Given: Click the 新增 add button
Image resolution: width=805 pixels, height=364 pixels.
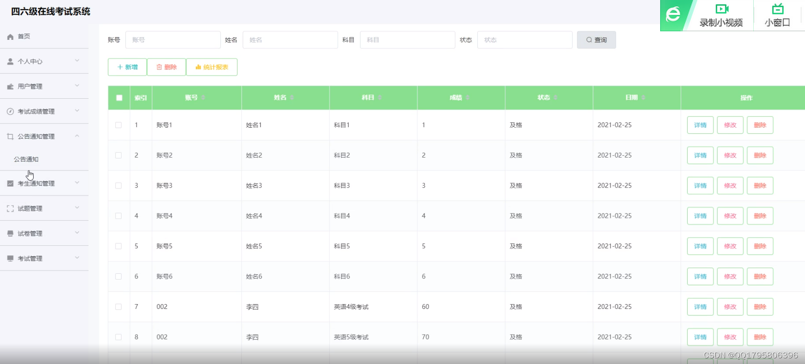Looking at the screenshot, I should tap(127, 67).
